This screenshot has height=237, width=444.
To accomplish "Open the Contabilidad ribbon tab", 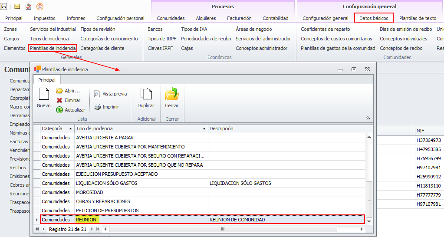I will 276,18.
